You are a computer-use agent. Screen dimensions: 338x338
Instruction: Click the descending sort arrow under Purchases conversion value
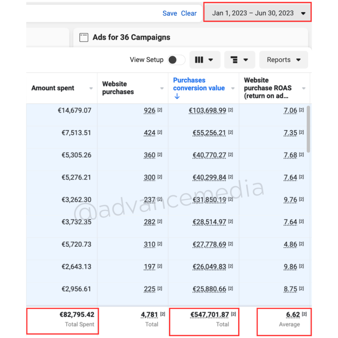[x=177, y=96]
